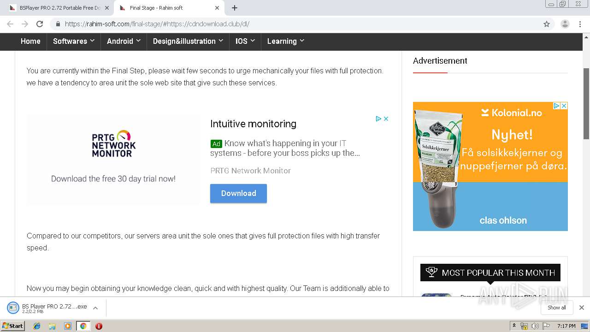Close the Kolonial ad with its X
The height and width of the screenshot is (332, 590).
point(564,106)
